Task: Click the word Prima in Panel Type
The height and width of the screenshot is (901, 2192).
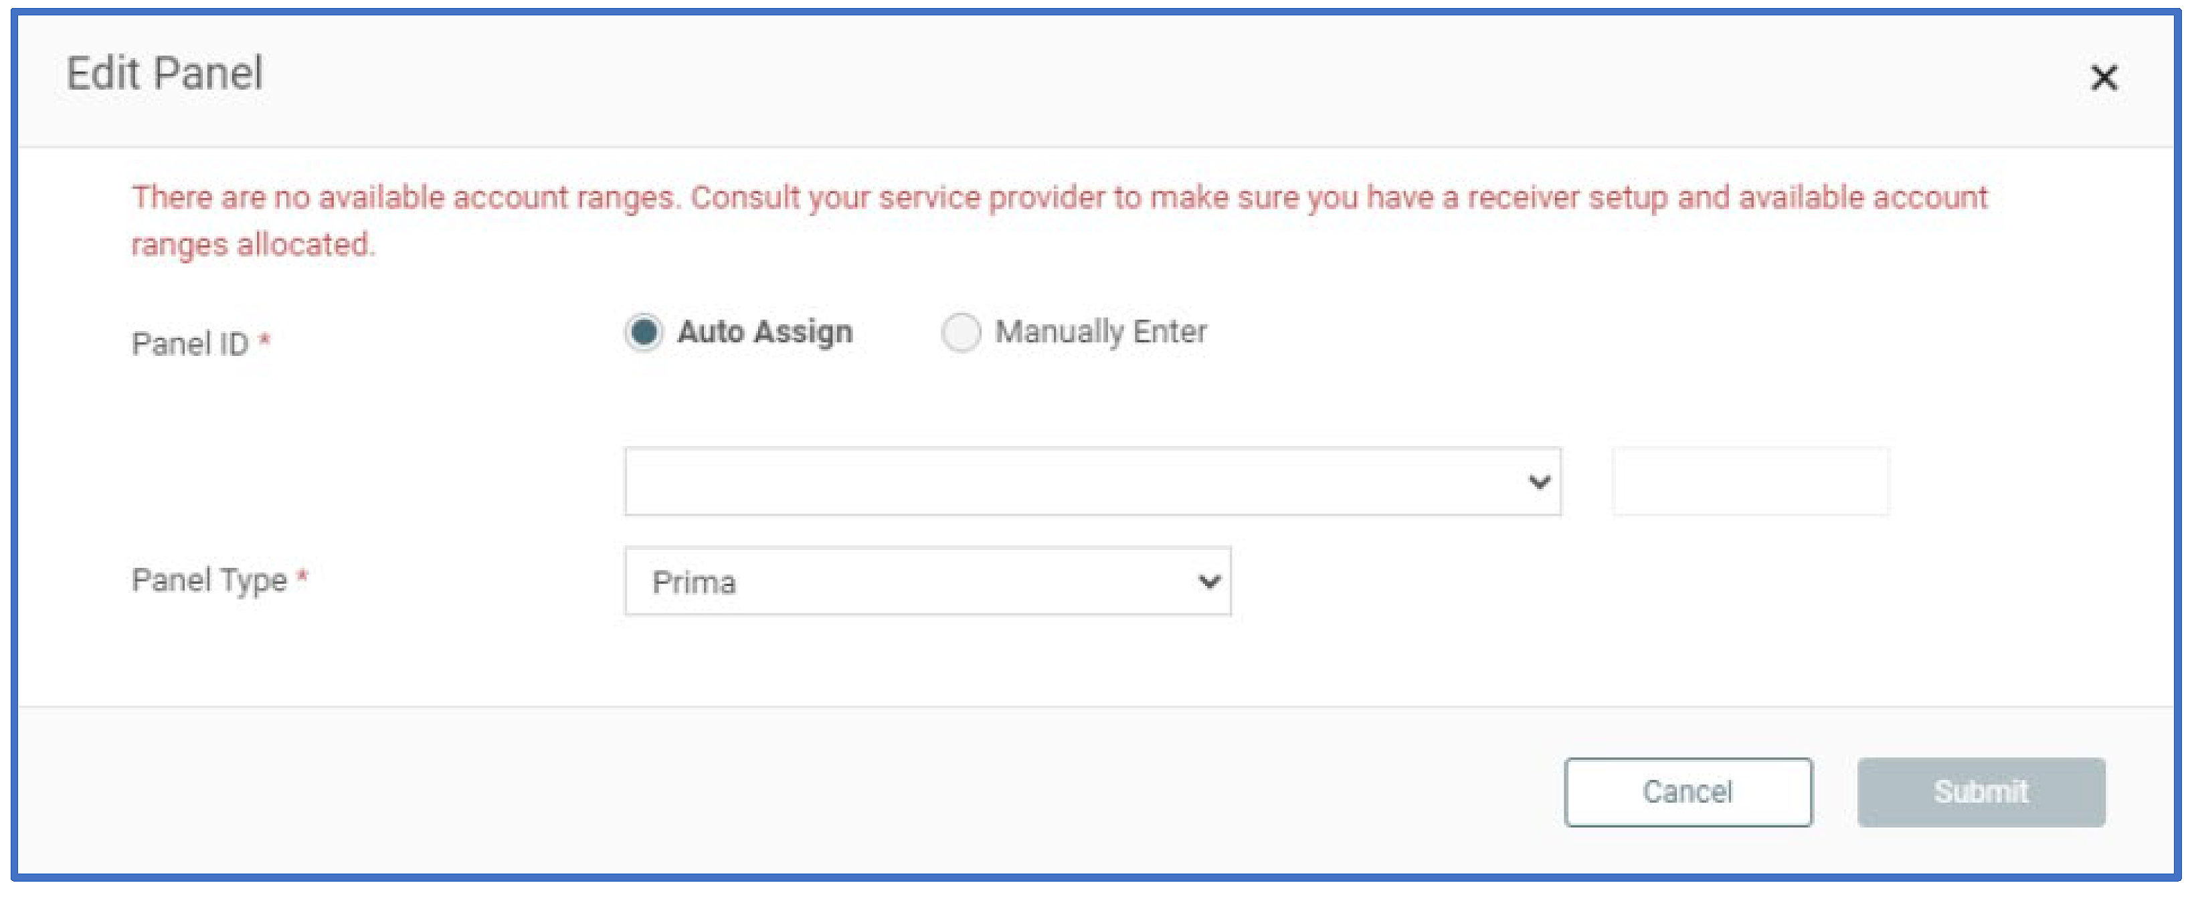Action: (693, 583)
